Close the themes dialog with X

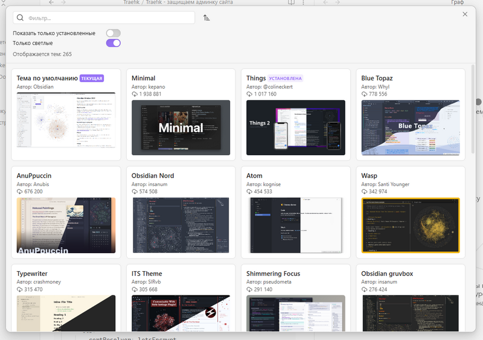tap(465, 14)
